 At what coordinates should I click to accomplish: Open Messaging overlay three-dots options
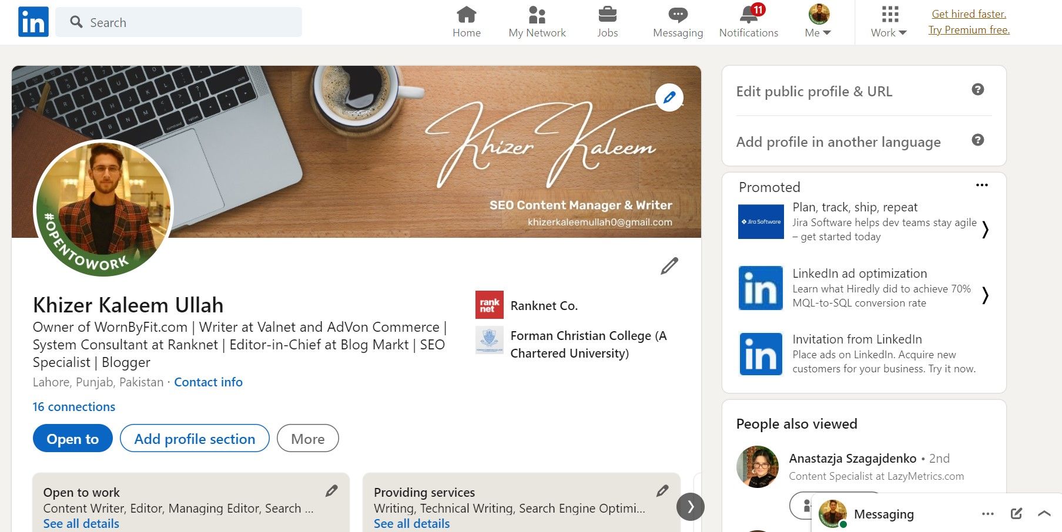(988, 514)
